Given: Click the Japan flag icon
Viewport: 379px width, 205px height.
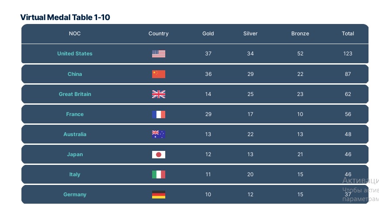Looking at the screenshot, I should coord(158,154).
